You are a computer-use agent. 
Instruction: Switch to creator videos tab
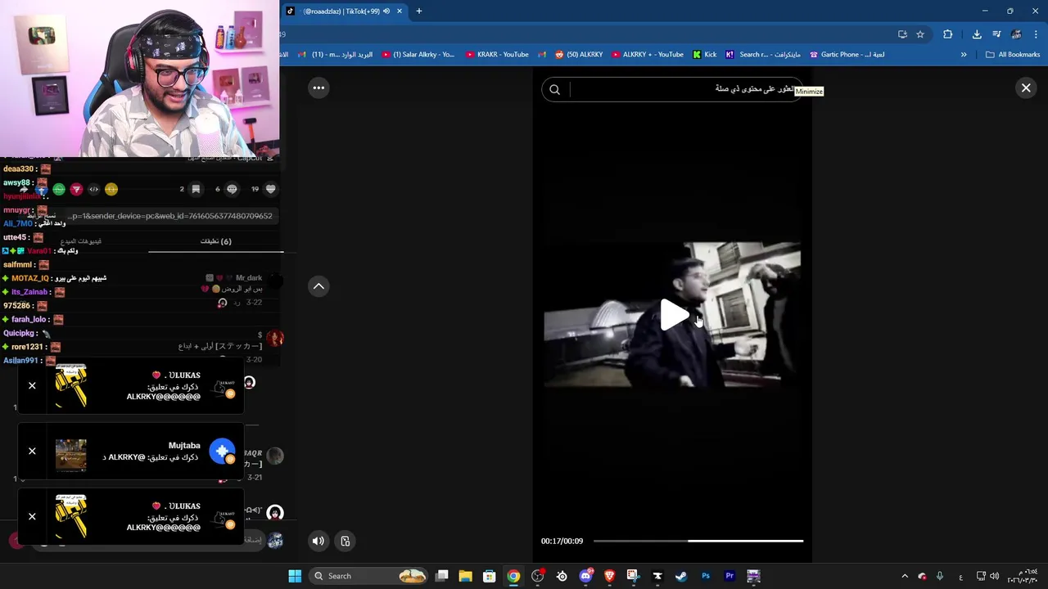pyautogui.click(x=81, y=241)
